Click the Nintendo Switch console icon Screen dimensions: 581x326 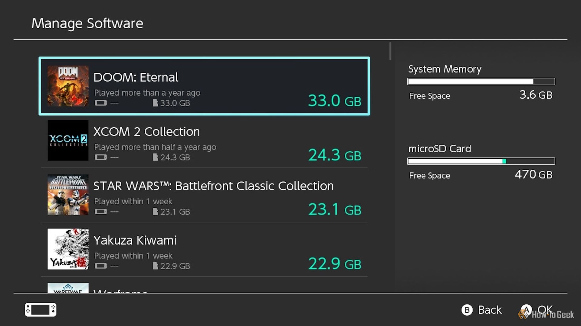click(x=40, y=309)
